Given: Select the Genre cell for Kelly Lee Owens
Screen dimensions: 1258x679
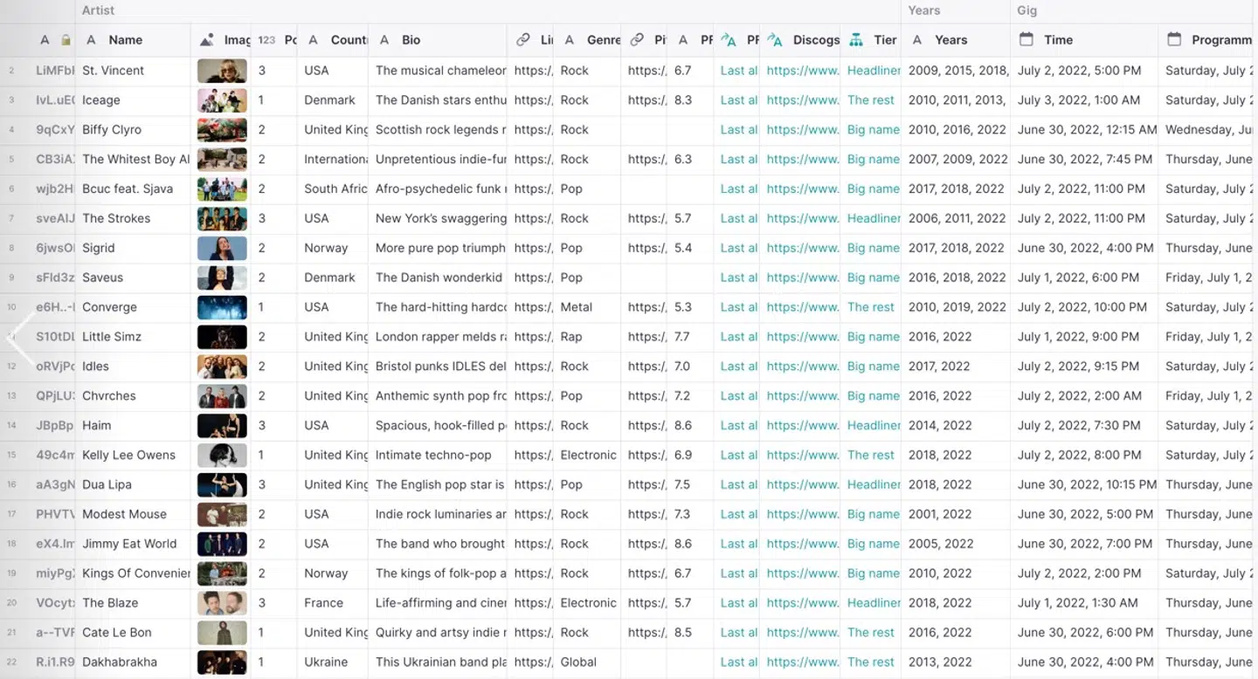Looking at the screenshot, I should click(588, 455).
